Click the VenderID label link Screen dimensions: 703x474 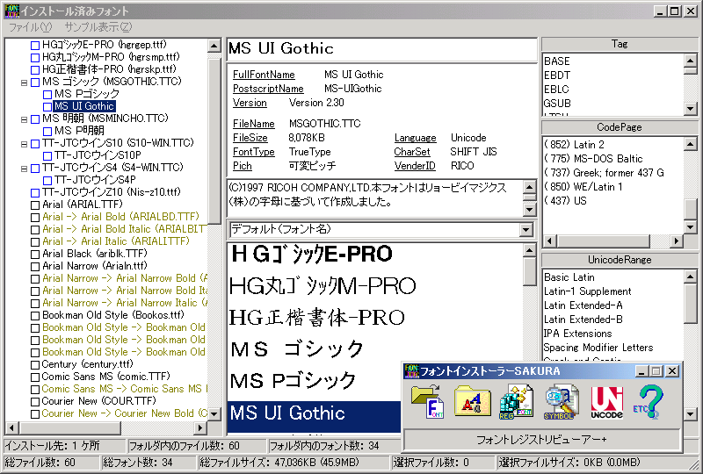click(415, 166)
